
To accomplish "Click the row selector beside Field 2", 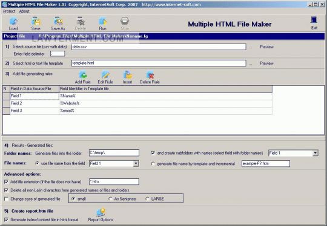I will 6,103.
